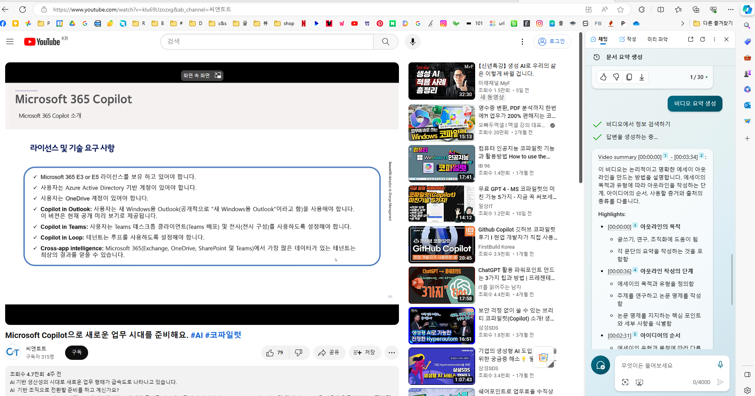The height and width of the screenshot is (396, 755).
Task: Add a sidebar app with plus icon
Action: (x=747, y=139)
